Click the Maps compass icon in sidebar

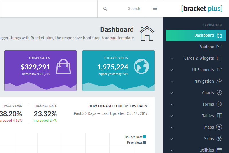point(219,127)
